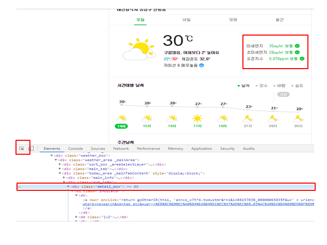Click the 구름많음 weather summary text

click(x=191, y=53)
